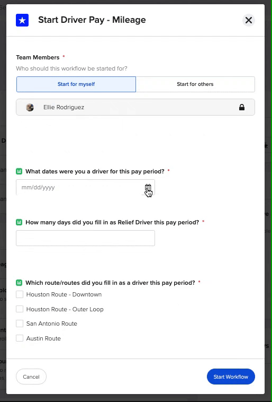The height and width of the screenshot is (402, 272).
Task: Check Houston Route - Downtown
Action: point(20,294)
